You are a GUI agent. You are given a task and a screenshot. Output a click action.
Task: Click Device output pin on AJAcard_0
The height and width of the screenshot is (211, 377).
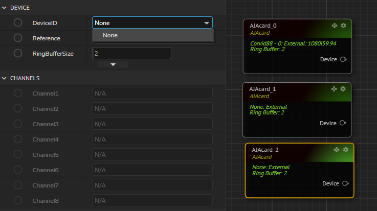[343, 59]
